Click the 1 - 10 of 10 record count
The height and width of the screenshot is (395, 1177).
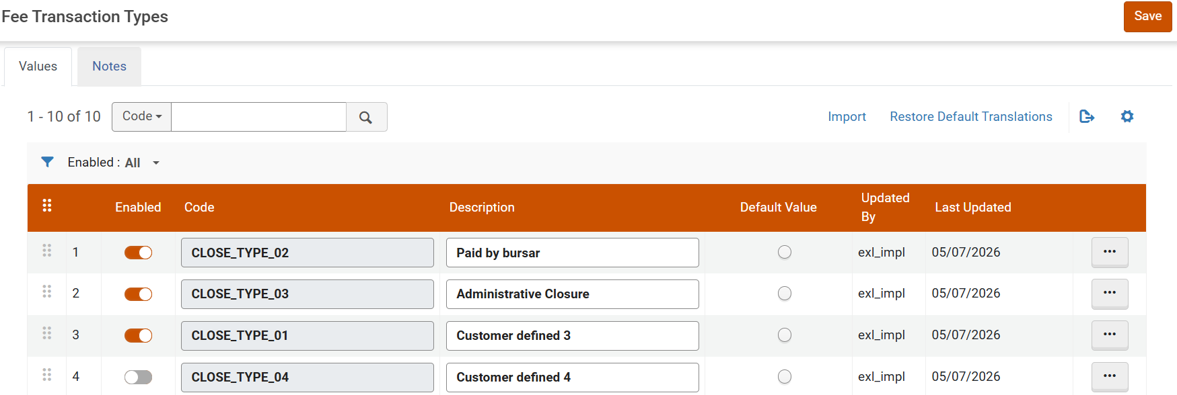[64, 117]
